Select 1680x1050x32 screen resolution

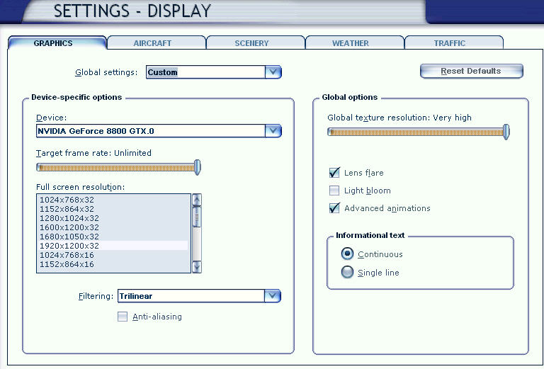pyautogui.click(x=69, y=237)
